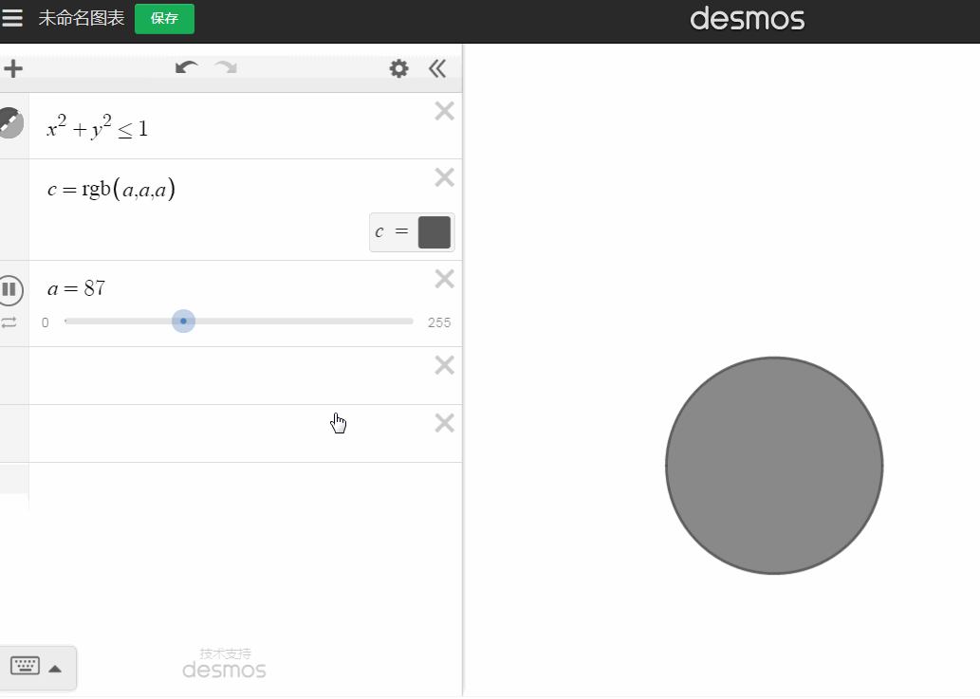Delete the first empty expression row

444,365
